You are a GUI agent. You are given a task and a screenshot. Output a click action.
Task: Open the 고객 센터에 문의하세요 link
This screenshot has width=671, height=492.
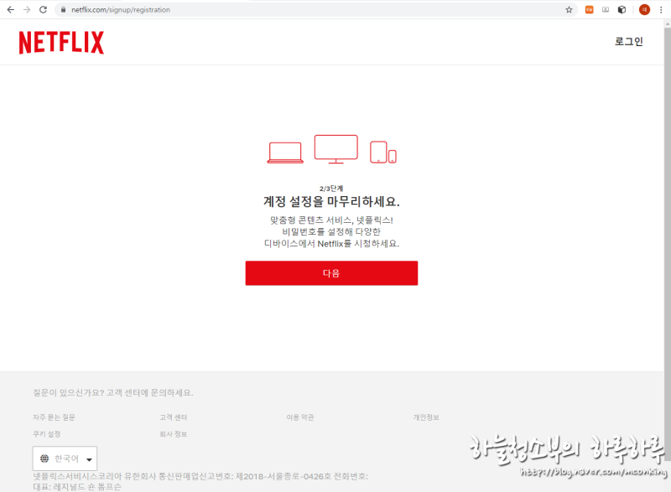[x=150, y=392]
